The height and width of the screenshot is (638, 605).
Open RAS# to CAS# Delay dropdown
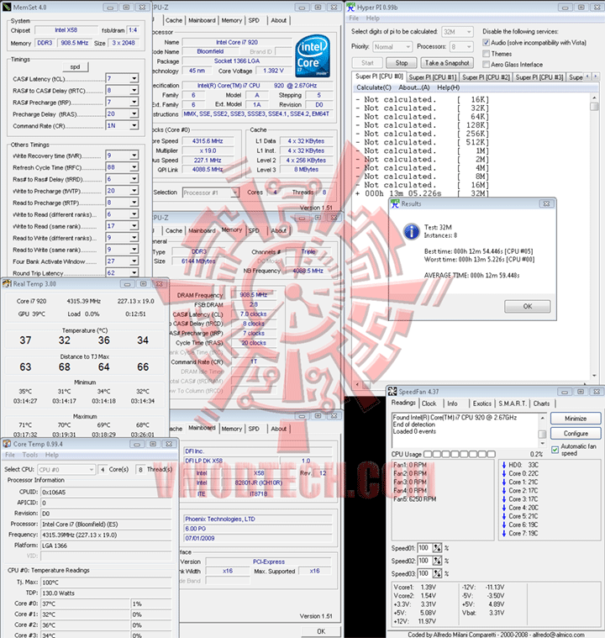[x=134, y=90]
